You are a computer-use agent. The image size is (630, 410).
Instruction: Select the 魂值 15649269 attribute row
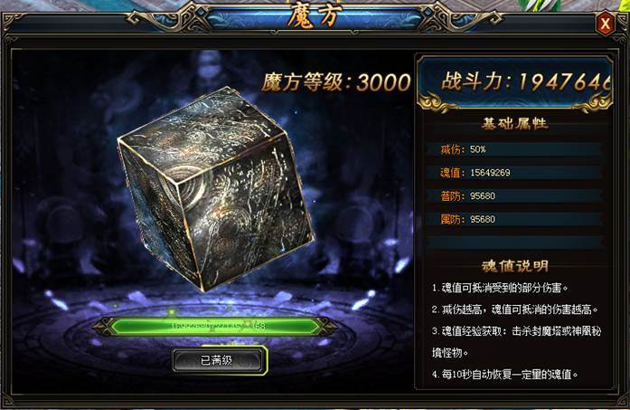tap(515, 173)
